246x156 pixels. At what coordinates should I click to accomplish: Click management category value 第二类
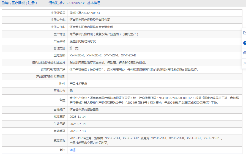point(74,48)
